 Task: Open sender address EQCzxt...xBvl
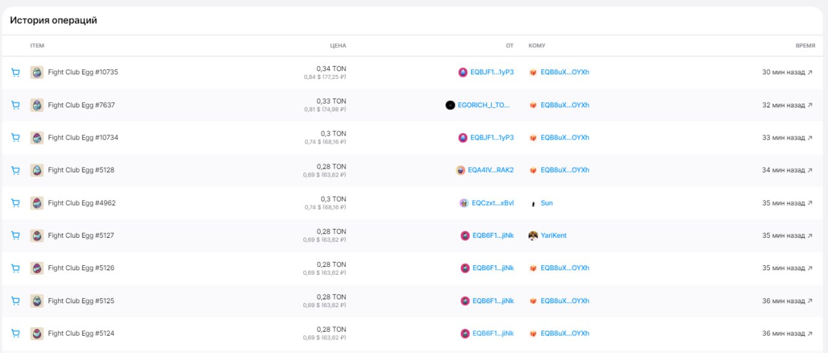click(x=492, y=203)
